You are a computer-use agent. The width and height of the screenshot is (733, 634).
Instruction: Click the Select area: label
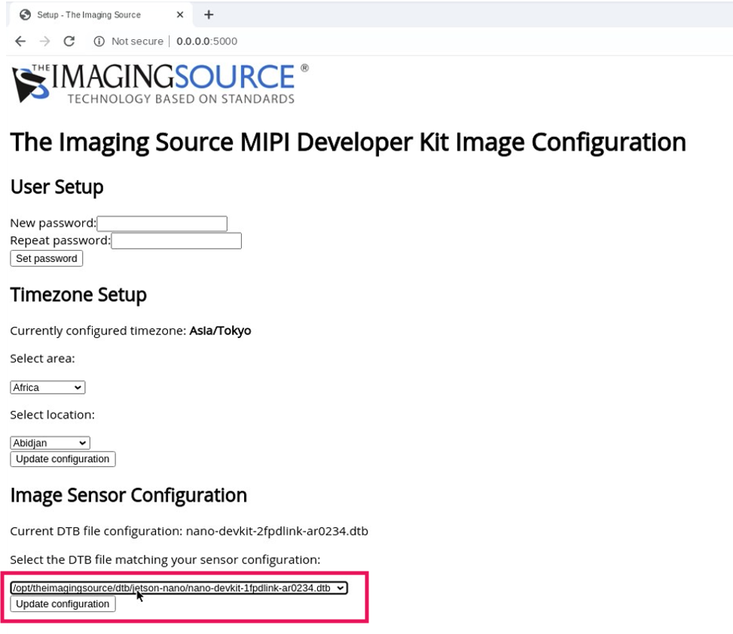(x=42, y=358)
